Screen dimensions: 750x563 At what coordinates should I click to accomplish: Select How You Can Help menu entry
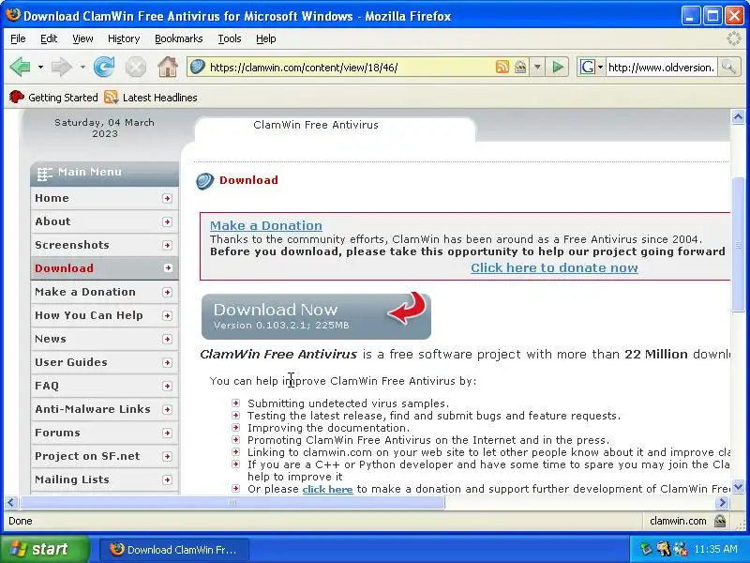104,315
